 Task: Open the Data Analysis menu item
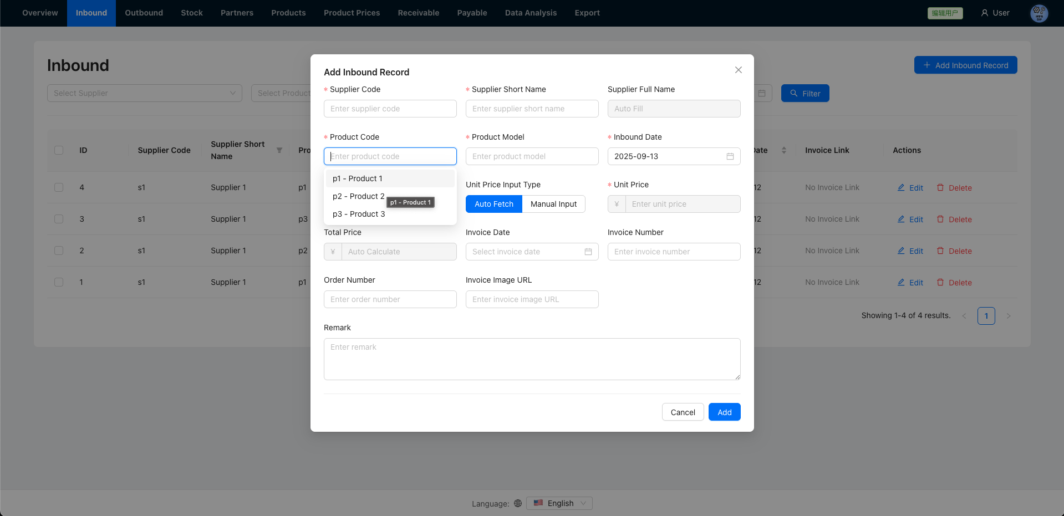(530, 13)
